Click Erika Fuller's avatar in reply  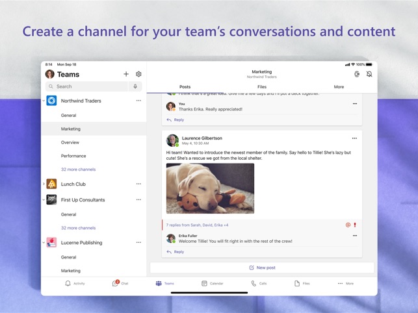tap(171, 238)
